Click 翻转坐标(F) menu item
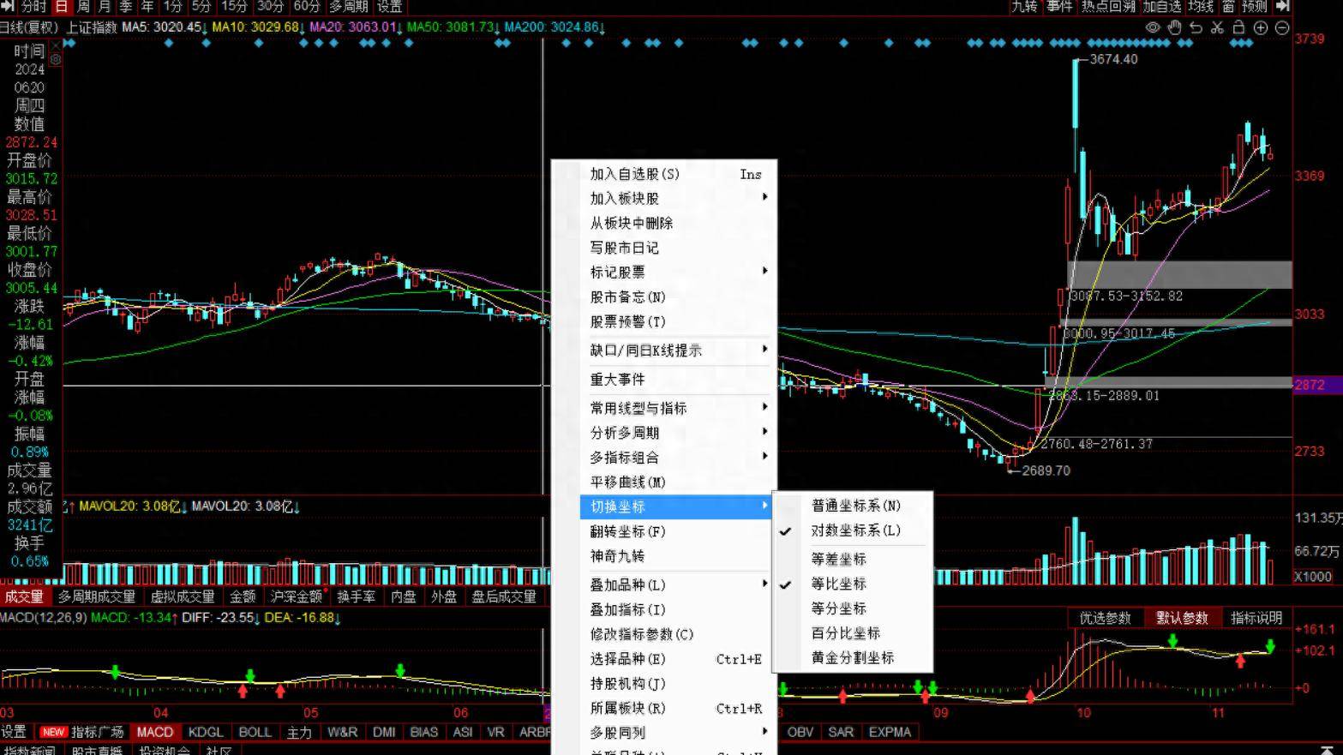Image resolution: width=1343 pixels, height=755 pixels. point(675,531)
